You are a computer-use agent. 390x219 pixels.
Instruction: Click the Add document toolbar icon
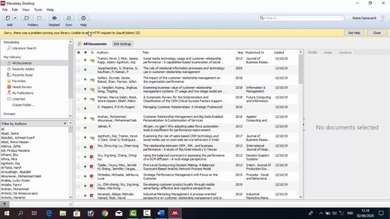click(x=8, y=18)
